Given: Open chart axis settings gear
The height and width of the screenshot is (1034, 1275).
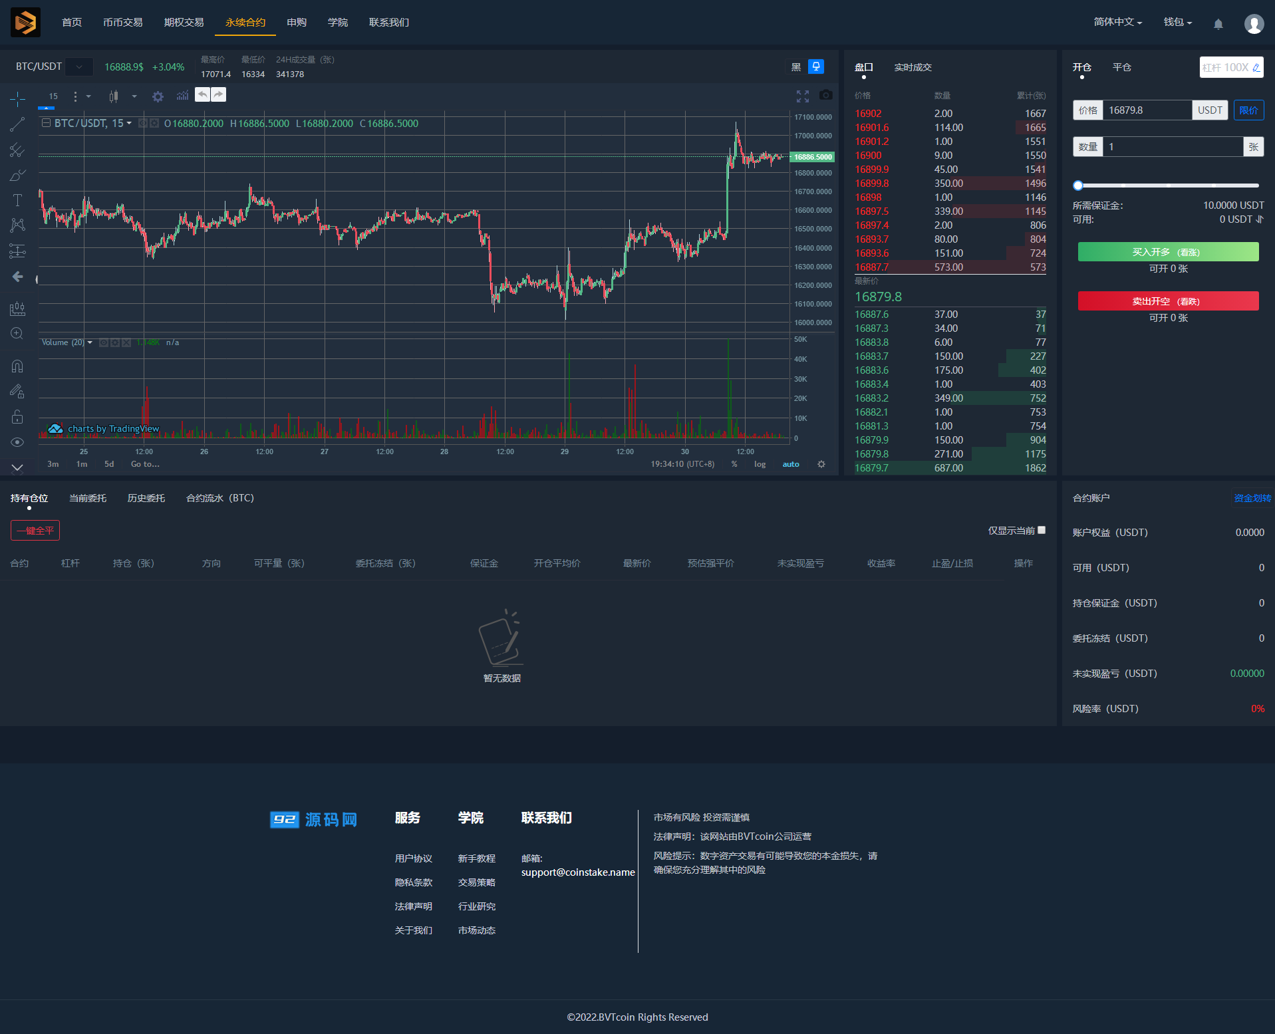Looking at the screenshot, I should [821, 464].
